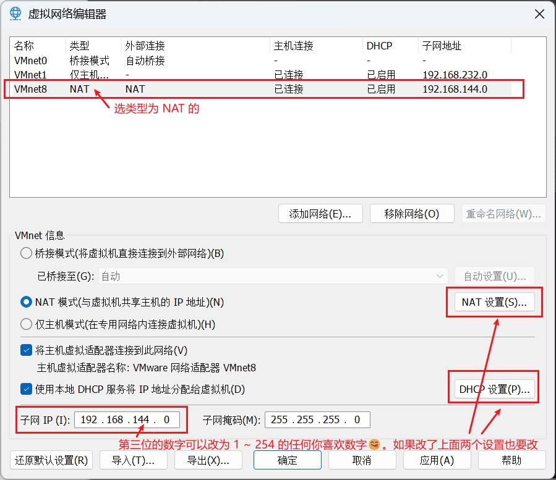Open 帮助 button
Viewport: 556px width, 480px height.
(511, 460)
